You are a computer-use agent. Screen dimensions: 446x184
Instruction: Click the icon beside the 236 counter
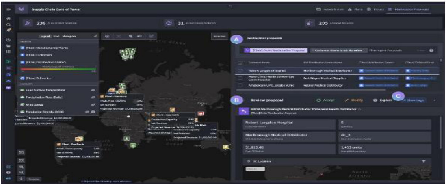point(28,23)
